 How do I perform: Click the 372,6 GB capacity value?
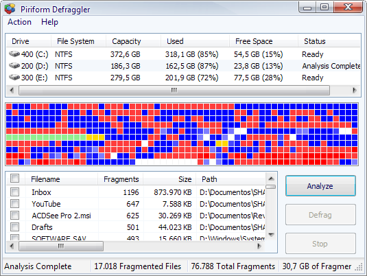[126, 54]
